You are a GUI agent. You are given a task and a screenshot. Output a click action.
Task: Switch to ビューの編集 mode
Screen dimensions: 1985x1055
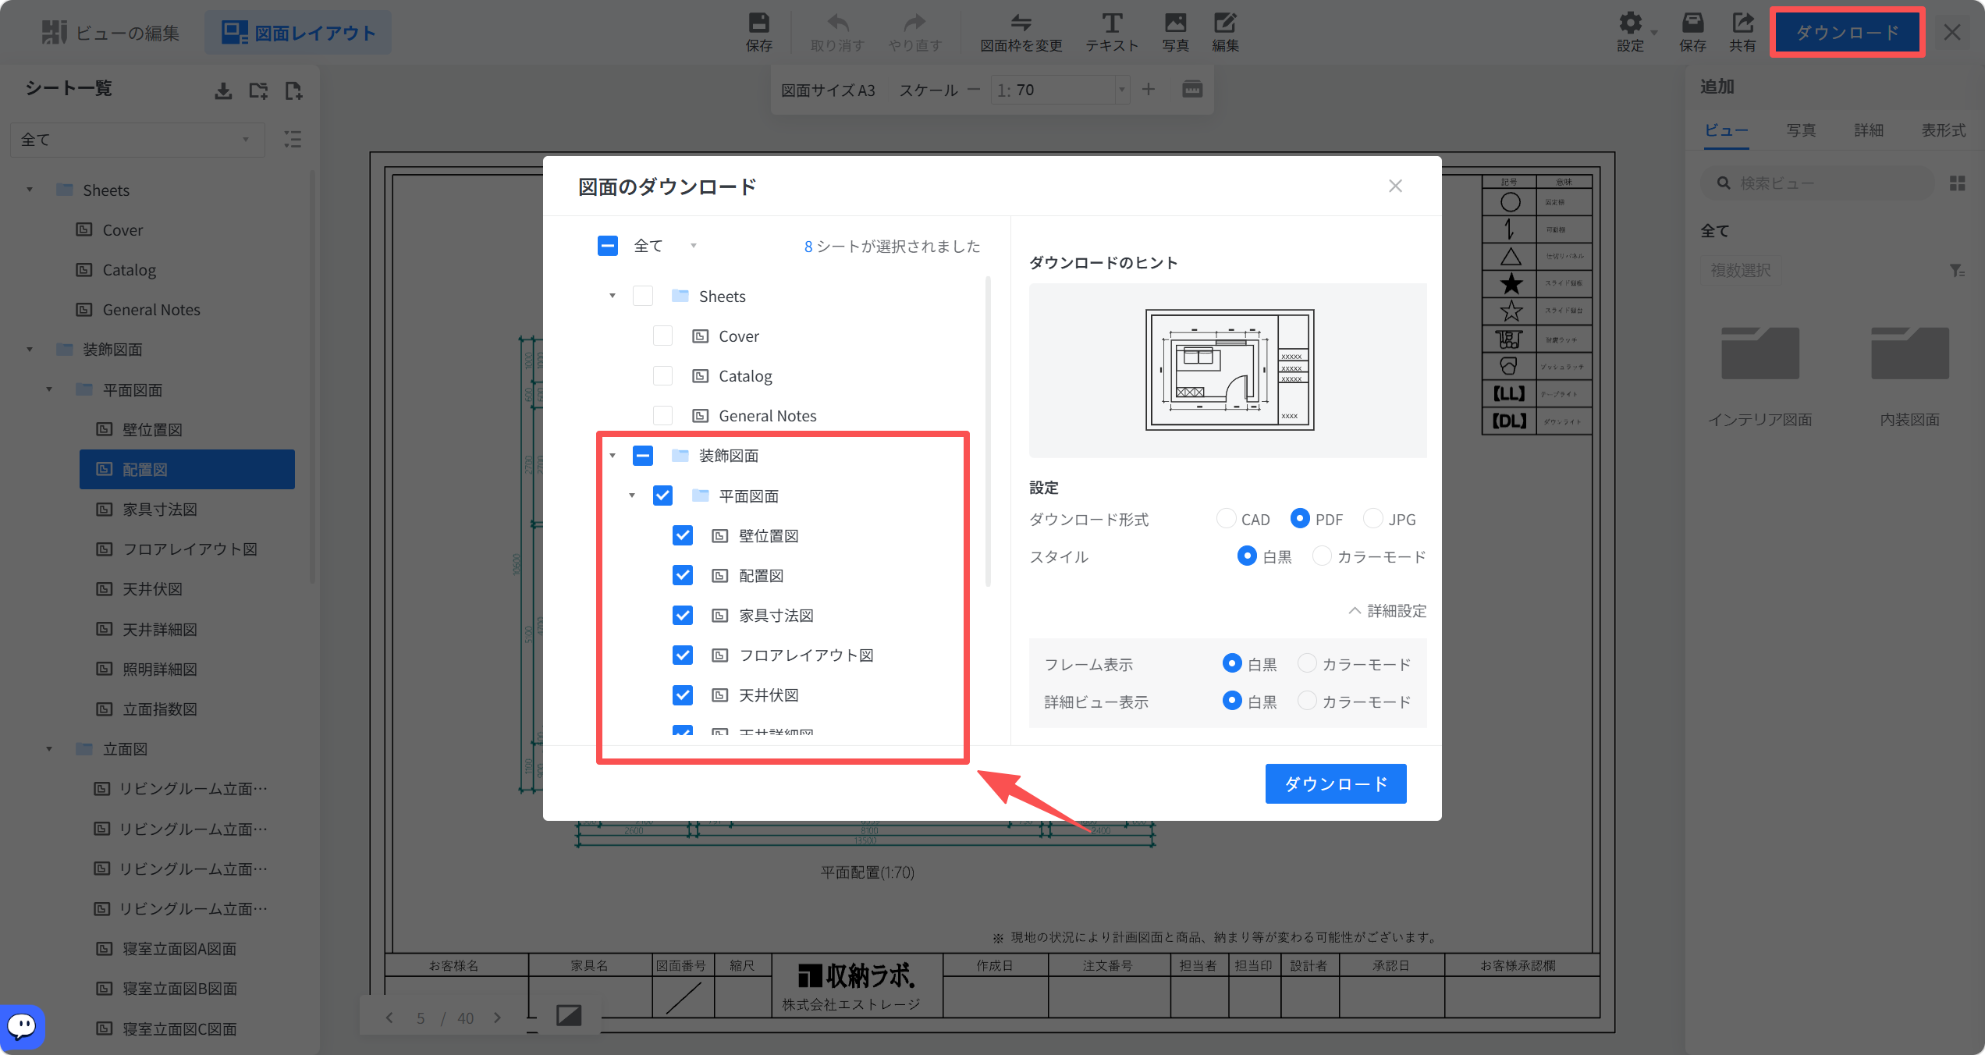point(111,33)
